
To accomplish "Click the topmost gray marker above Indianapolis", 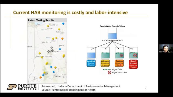I will [x=52, y=48].
